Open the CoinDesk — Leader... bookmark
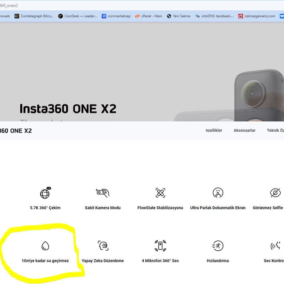This screenshot has width=284, height=284. click(78, 16)
